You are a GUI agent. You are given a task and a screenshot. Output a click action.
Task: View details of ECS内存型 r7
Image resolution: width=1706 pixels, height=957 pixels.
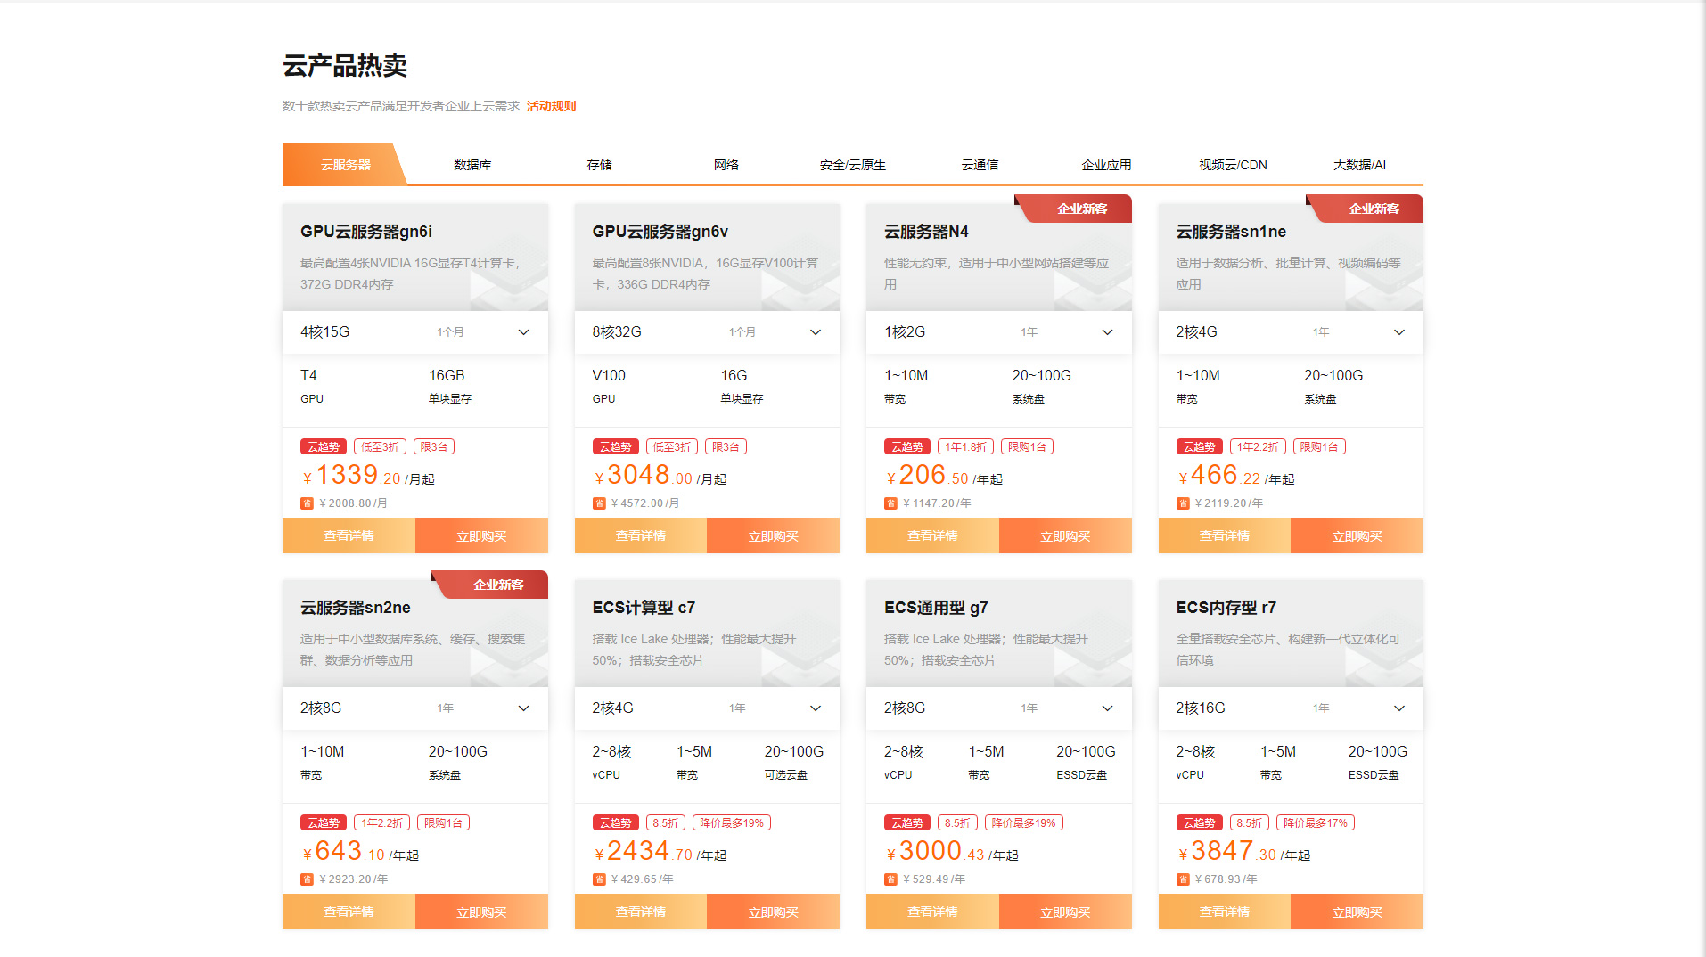(x=1225, y=912)
